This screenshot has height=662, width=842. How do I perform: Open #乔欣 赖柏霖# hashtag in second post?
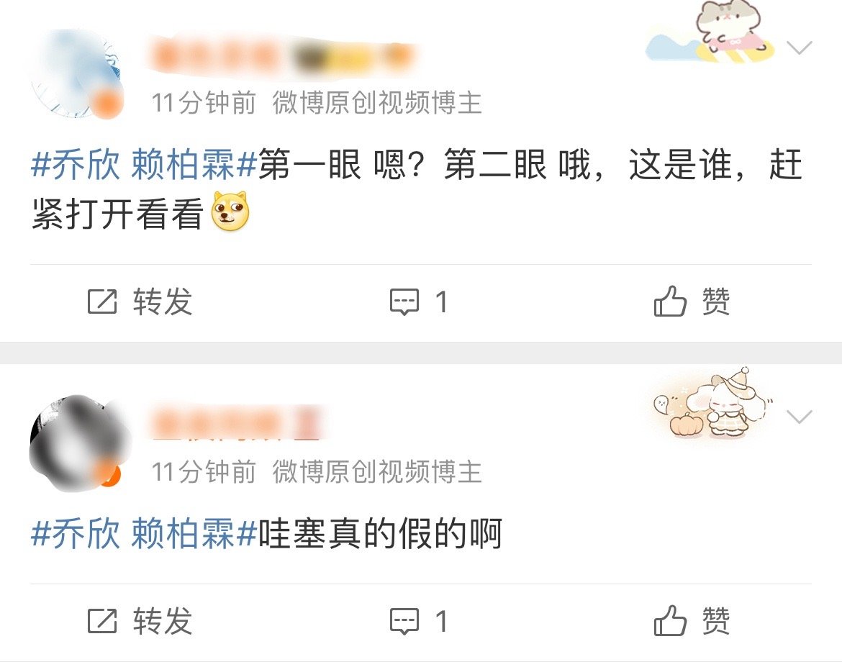click(x=144, y=533)
